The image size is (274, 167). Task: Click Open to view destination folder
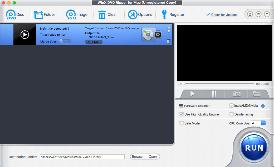153,157
